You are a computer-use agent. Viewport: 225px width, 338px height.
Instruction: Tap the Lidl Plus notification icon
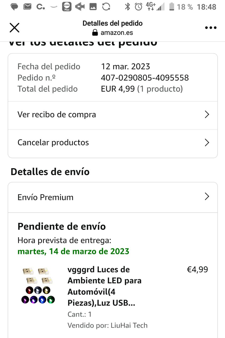67,7
